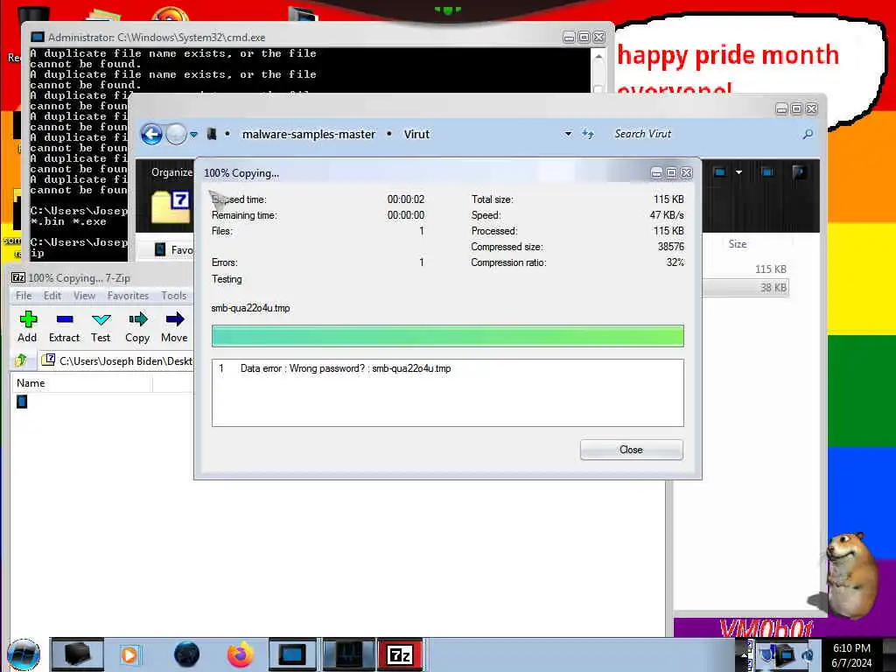Select the Data error message row
This screenshot has height=672, width=896.
tap(447, 368)
